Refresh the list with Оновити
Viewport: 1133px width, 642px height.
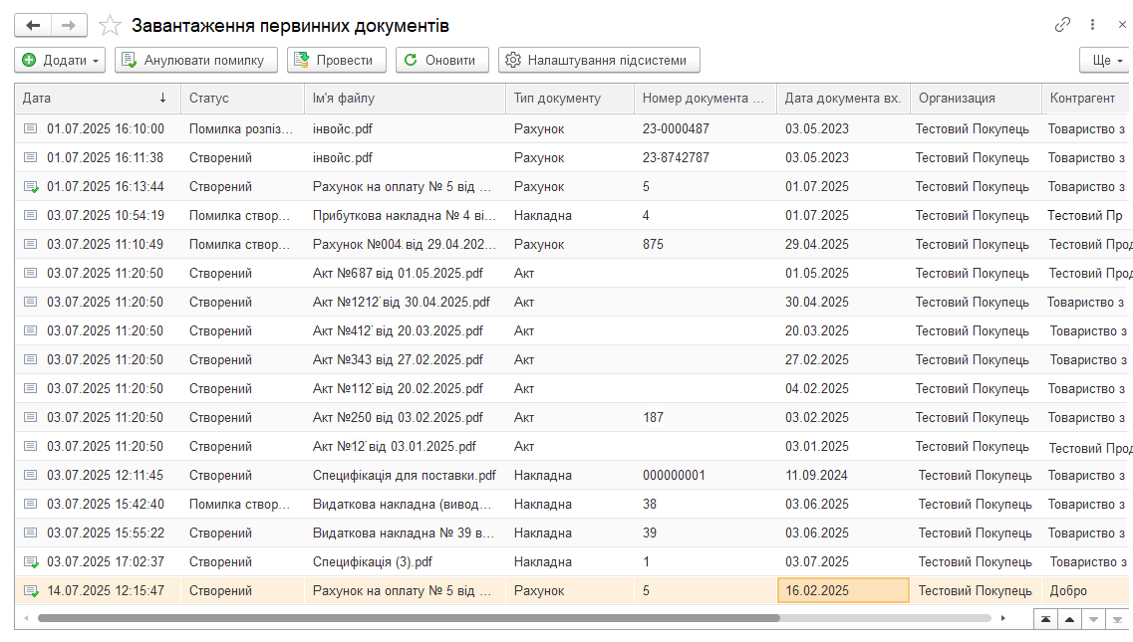441,60
